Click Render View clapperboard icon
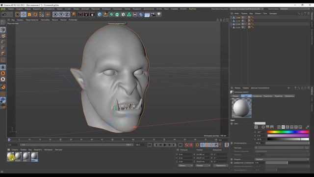This screenshot has height=177, width=314. pos(80,14)
